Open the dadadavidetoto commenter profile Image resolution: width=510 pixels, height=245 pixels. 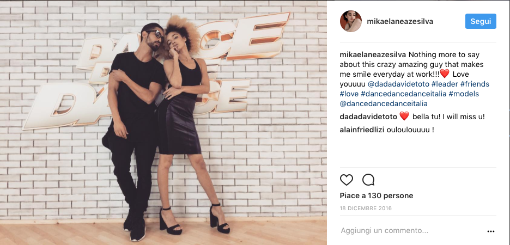point(368,117)
